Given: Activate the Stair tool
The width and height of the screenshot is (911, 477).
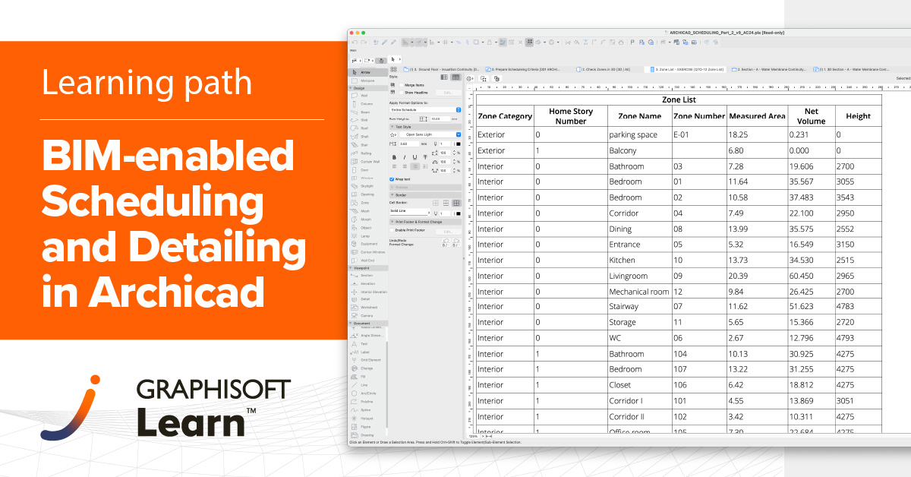Looking at the screenshot, I should coord(367,144).
